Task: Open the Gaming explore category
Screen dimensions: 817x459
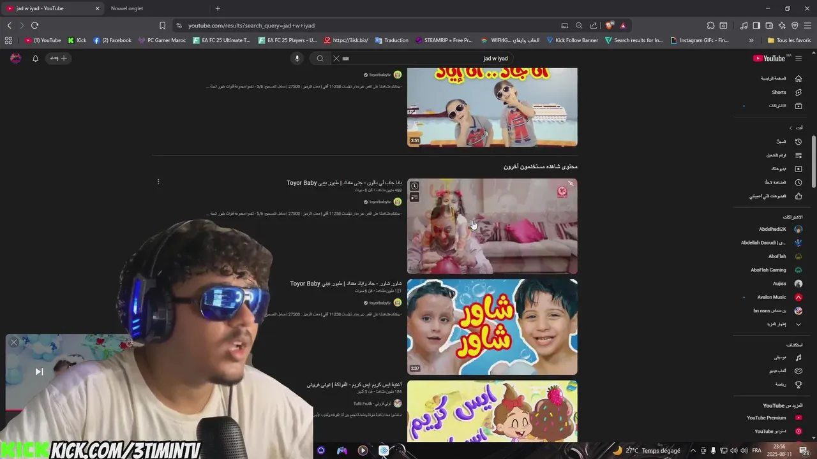Action: click(x=785, y=371)
